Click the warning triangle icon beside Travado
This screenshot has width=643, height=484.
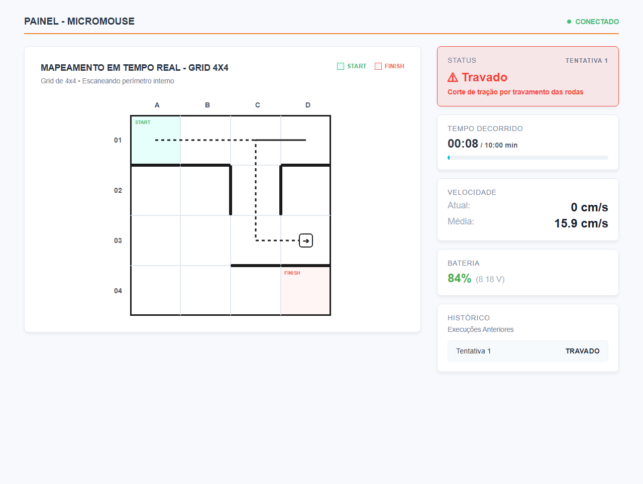453,77
